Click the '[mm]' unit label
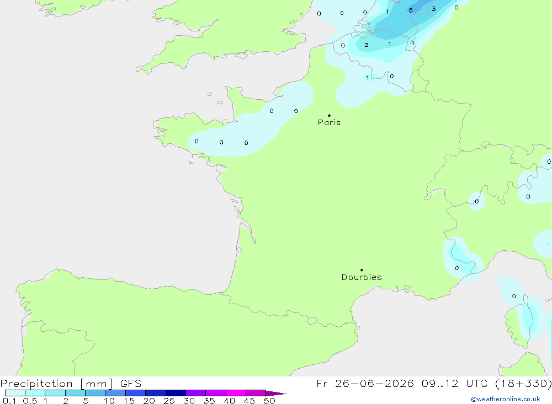 [x=97, y=384]
